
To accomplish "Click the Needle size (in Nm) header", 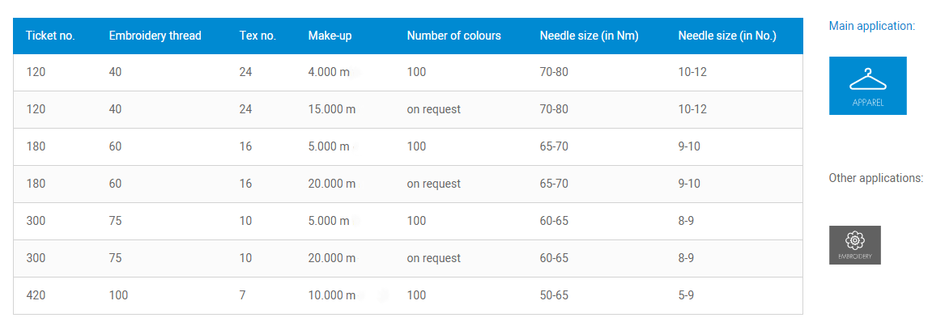I will pos(589,36).
